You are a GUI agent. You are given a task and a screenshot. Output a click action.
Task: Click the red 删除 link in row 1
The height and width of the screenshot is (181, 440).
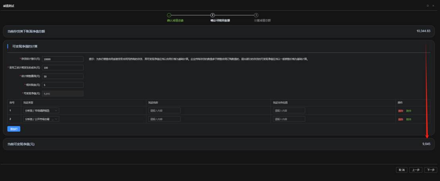400,111
